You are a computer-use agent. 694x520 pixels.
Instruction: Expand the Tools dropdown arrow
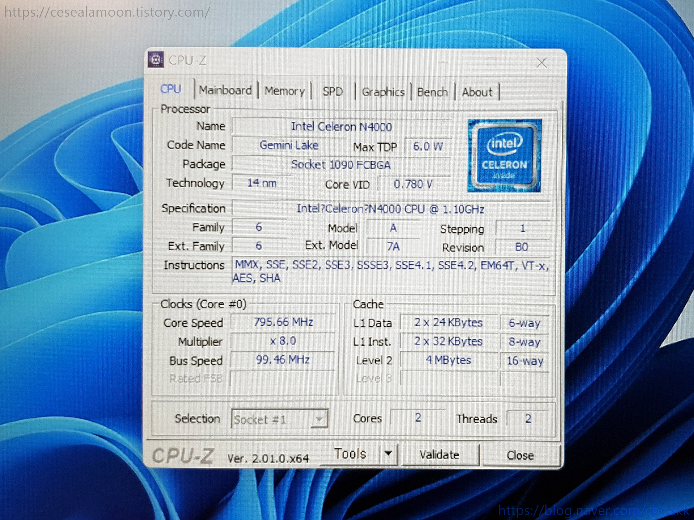point(389,454)
